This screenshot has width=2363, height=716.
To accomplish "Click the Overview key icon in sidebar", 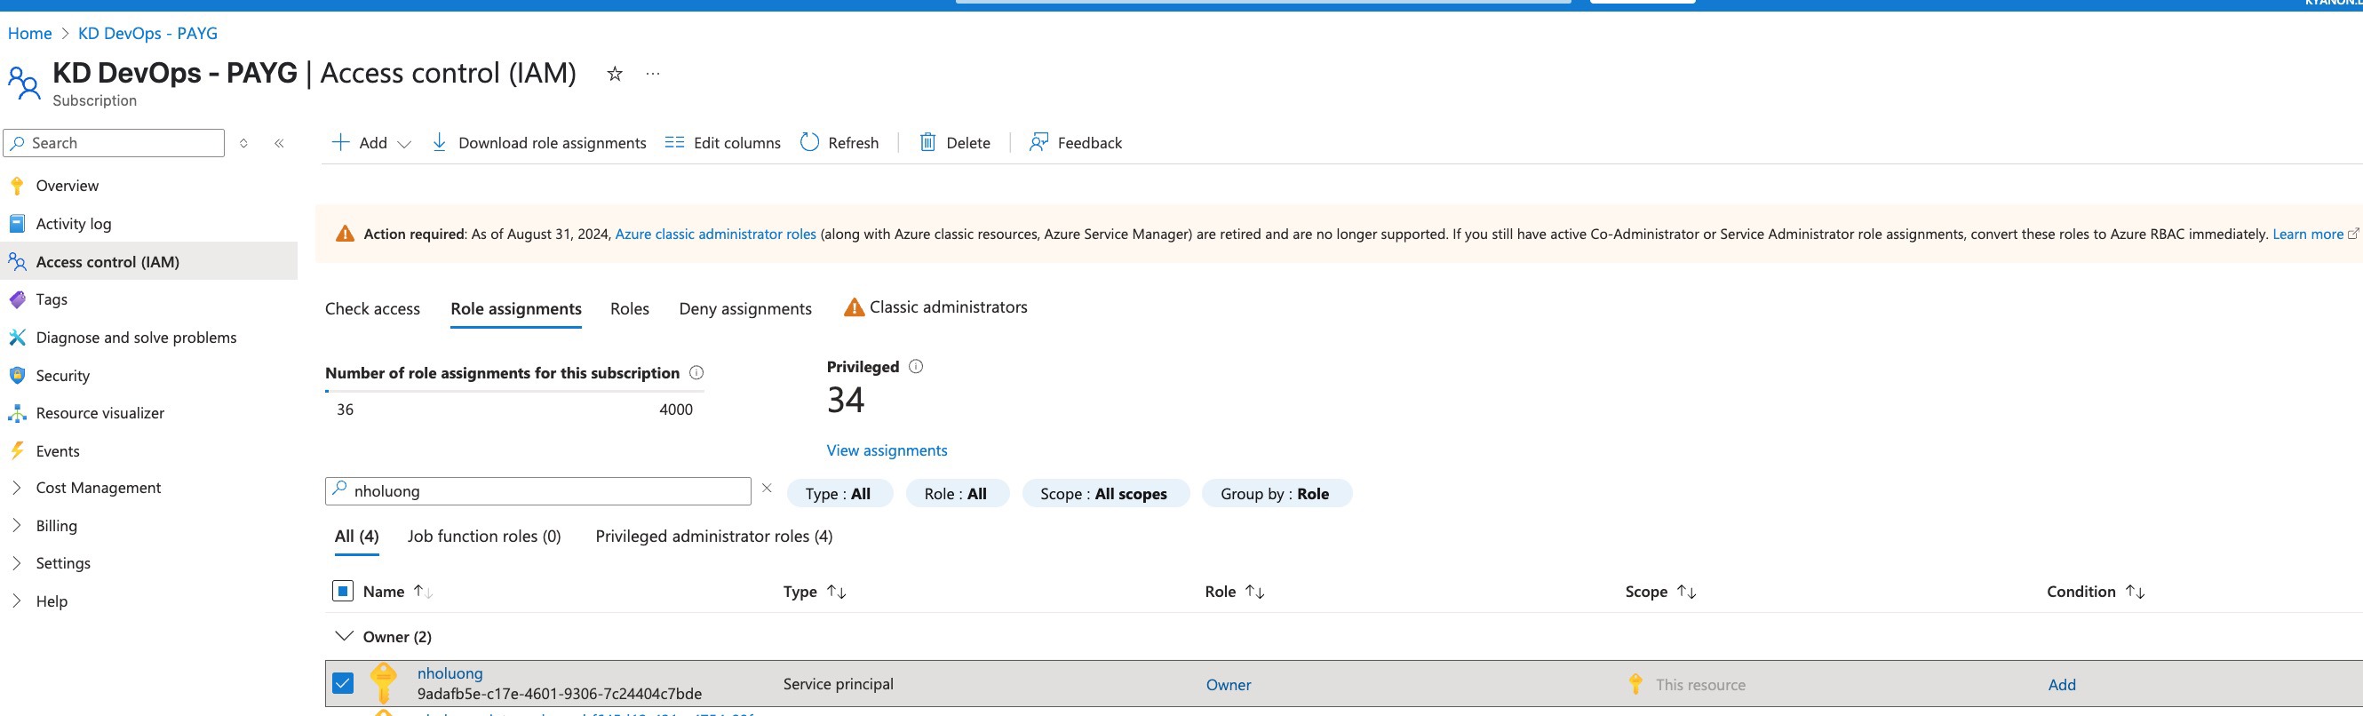I will [17, 185].
